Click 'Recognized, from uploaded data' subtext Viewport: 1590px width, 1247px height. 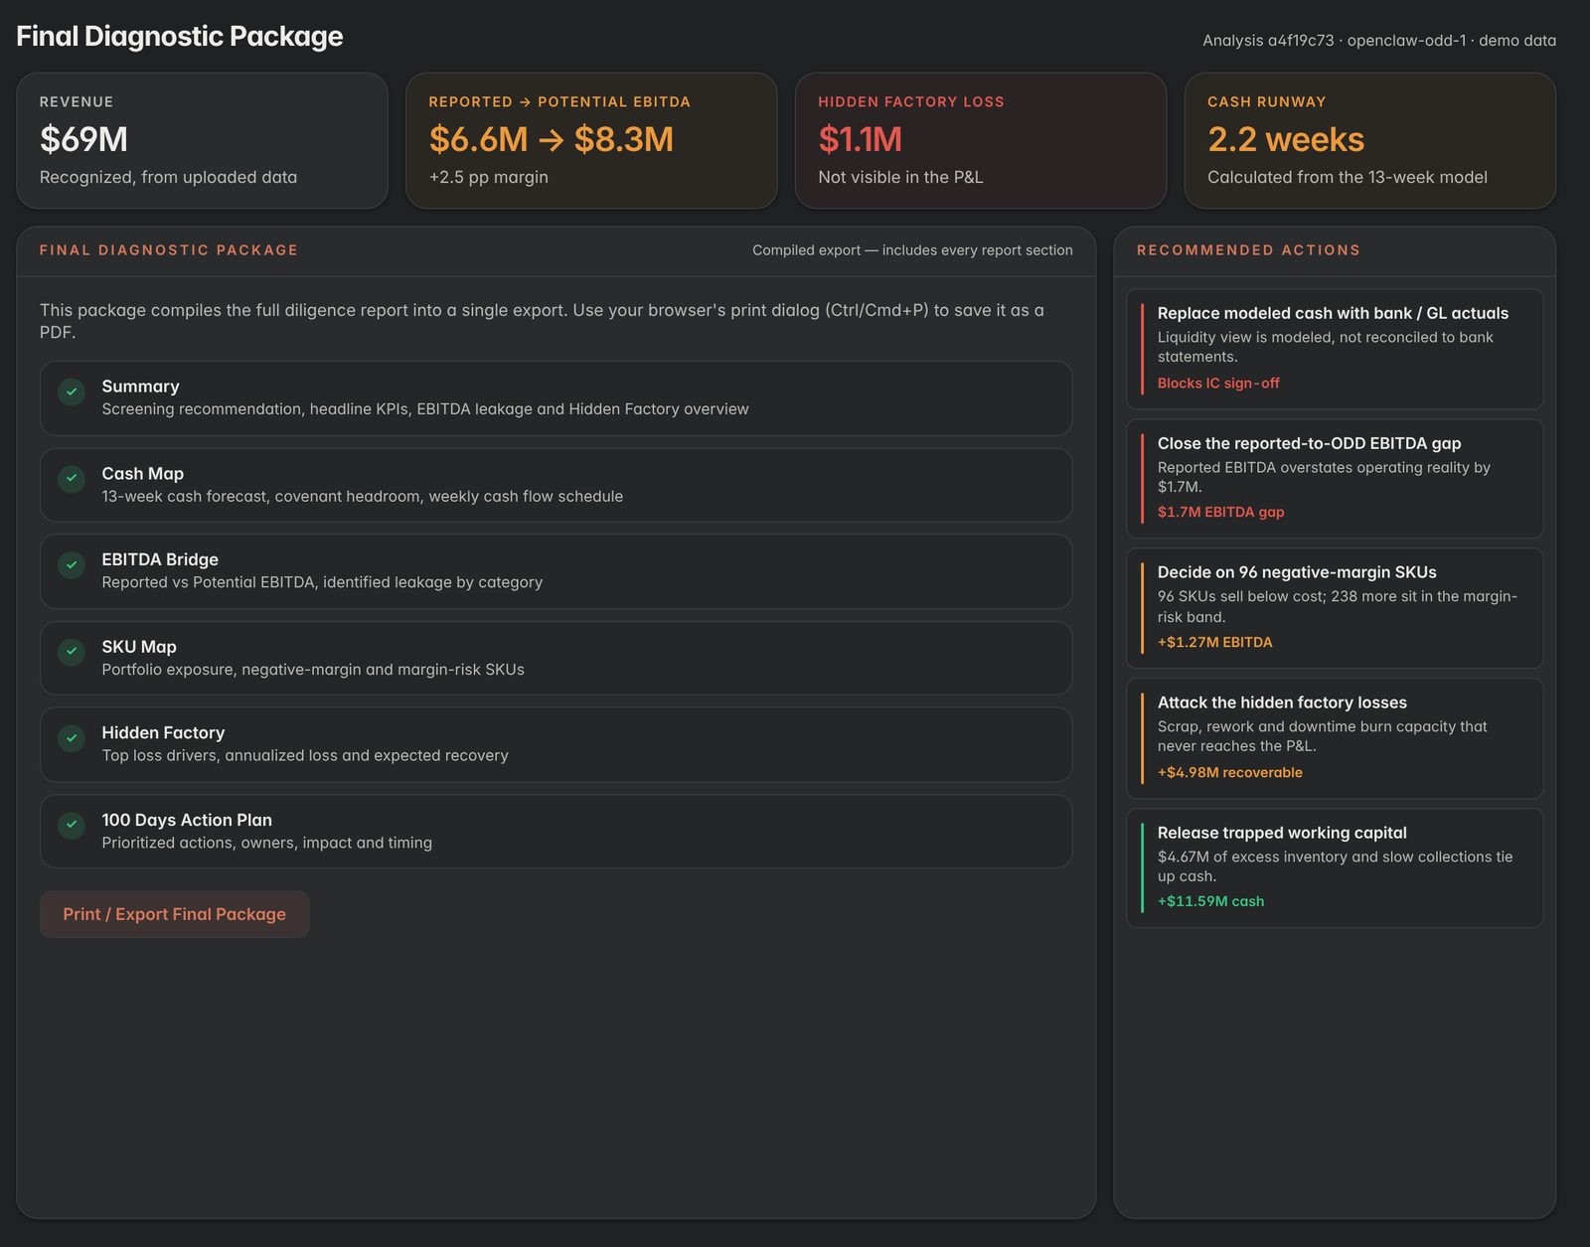(168, 178)
